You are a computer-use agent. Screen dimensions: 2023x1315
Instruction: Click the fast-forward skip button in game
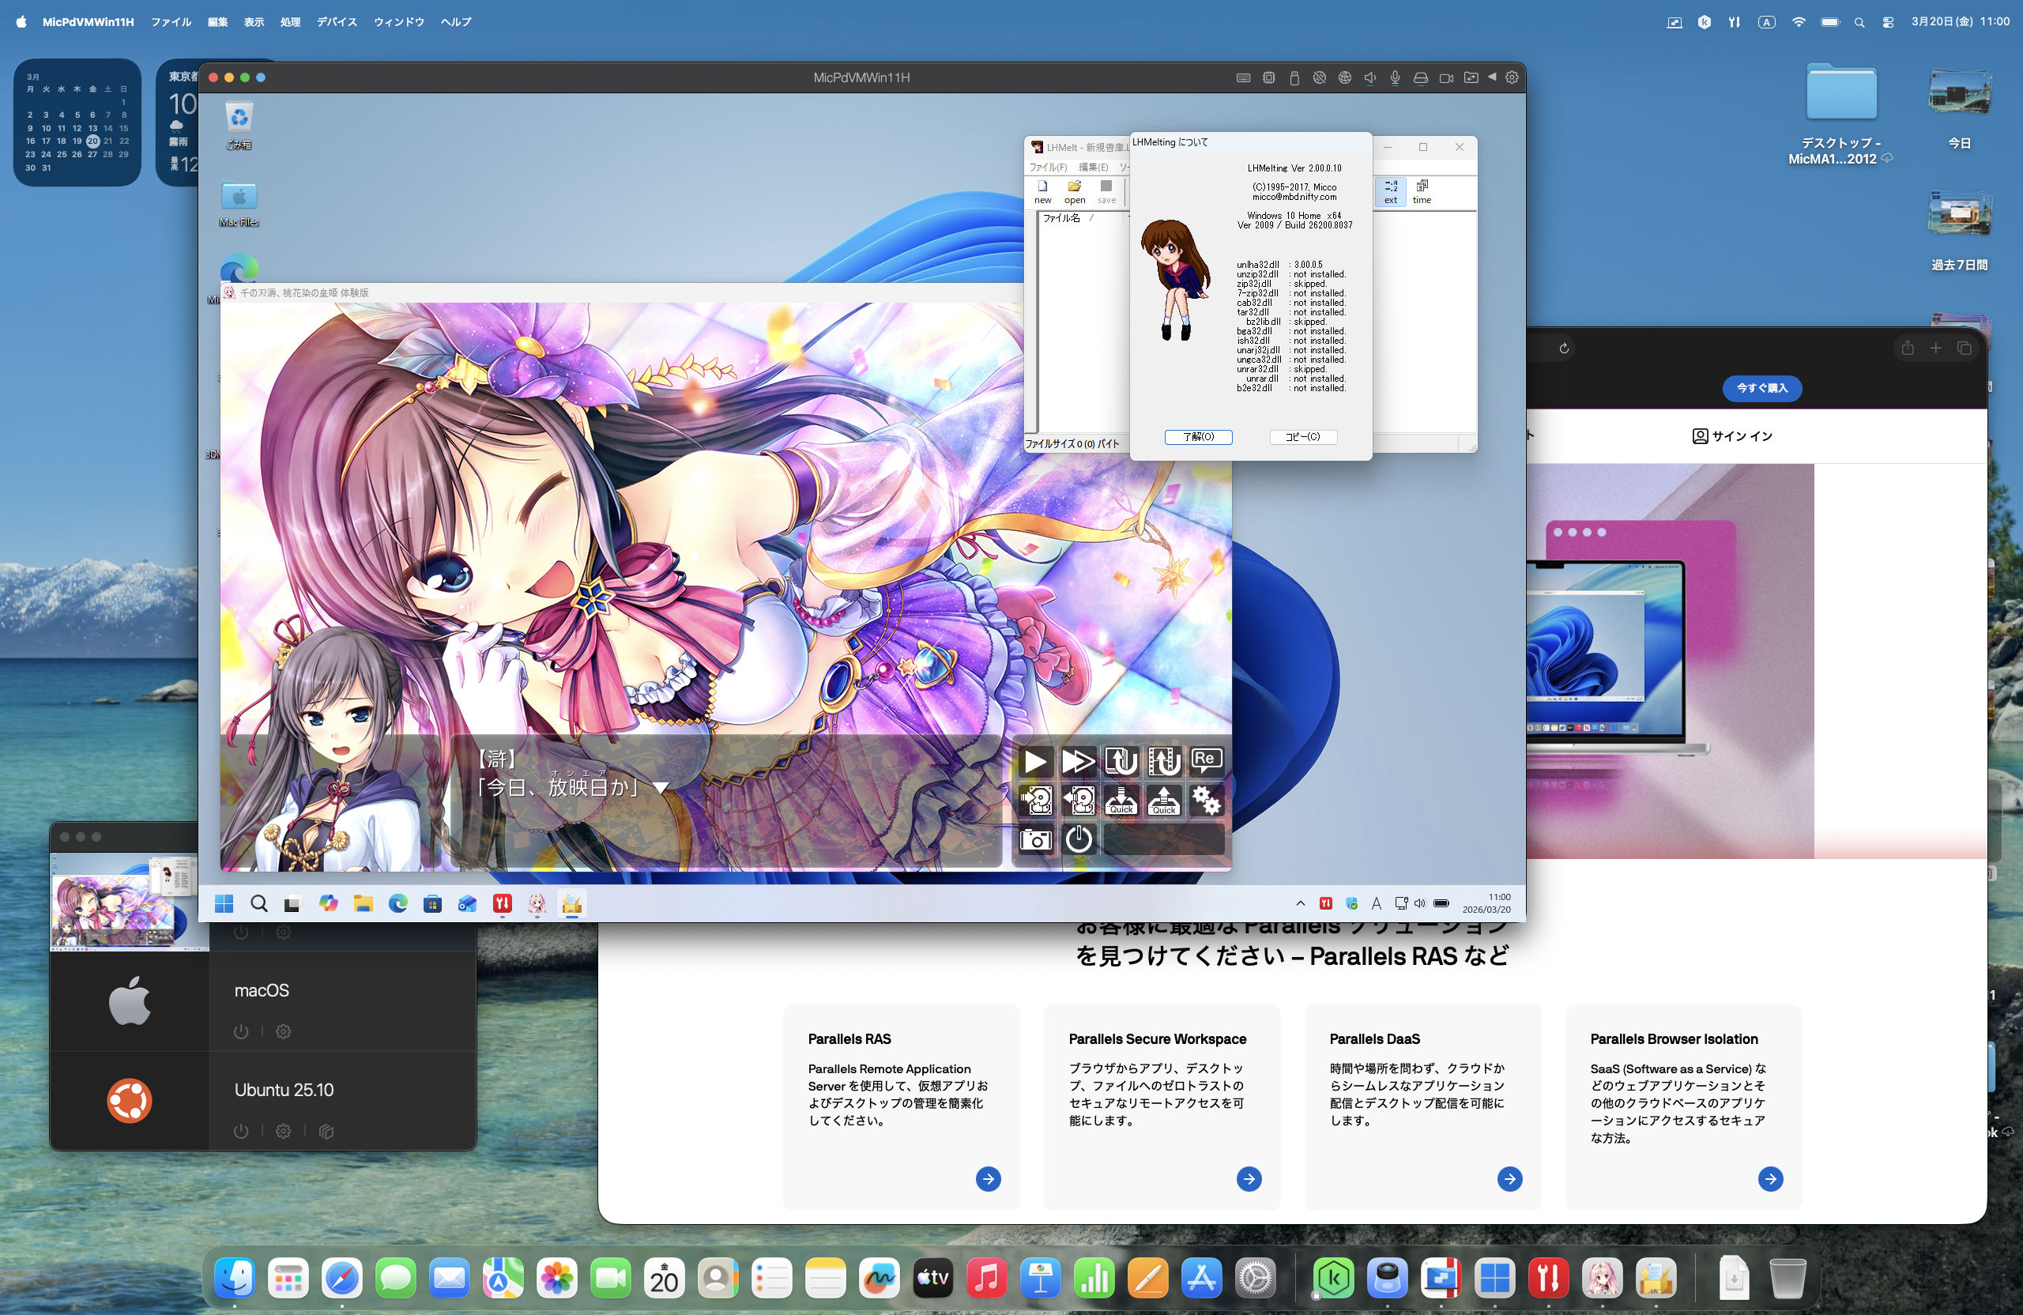[x=1078, y=761]
